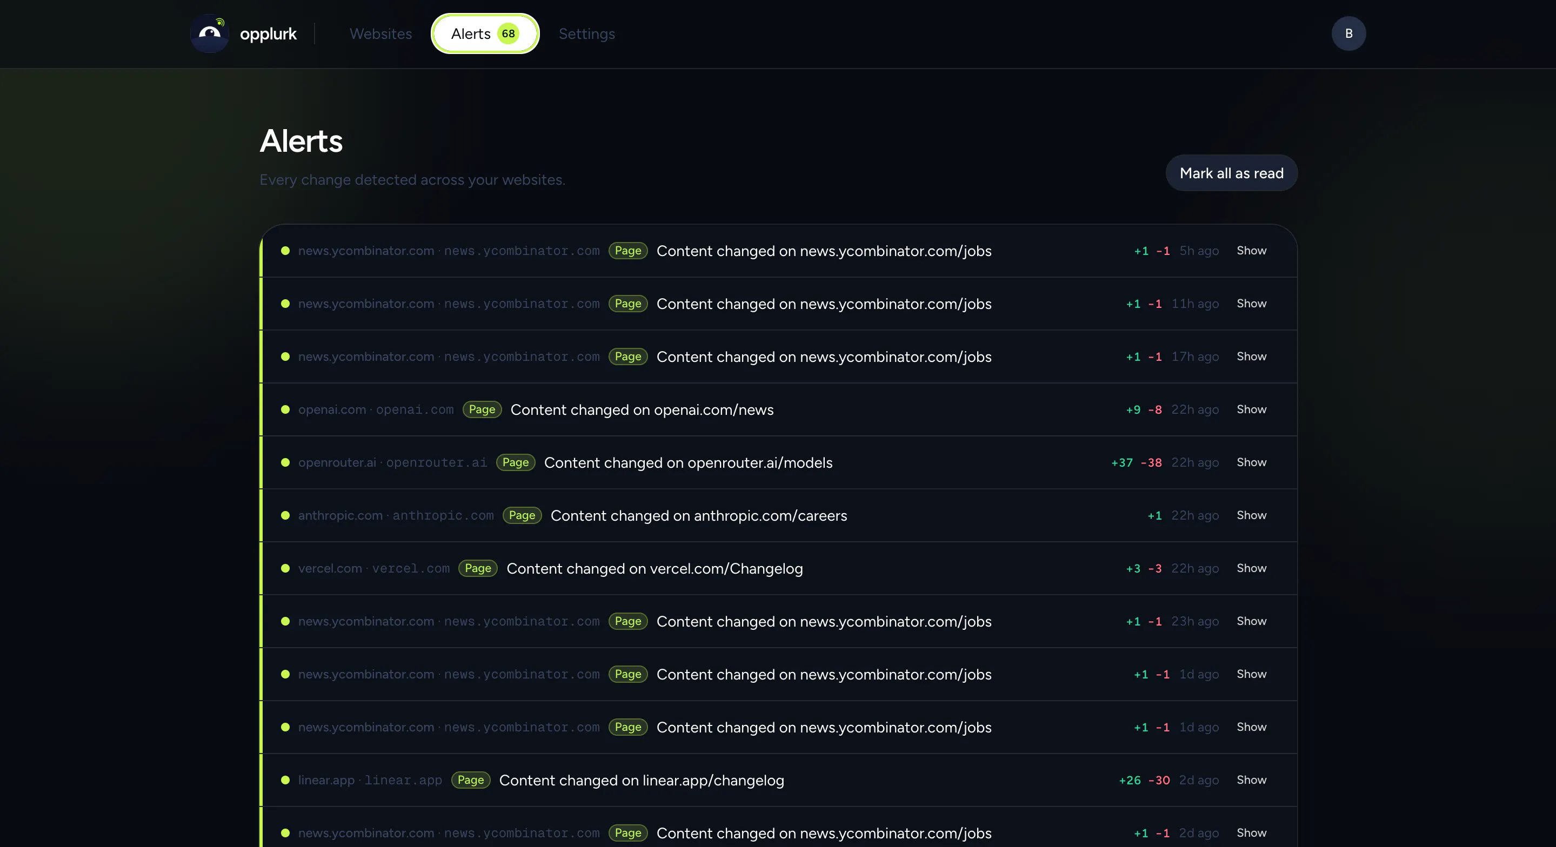This screenshot has height=847, width=1556.
Task: Show the linear.app/changelog alert details
Action: pyautogui.click(x=1251, y=780)
